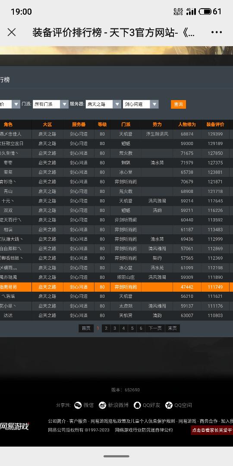Image resolution: width=233 pixels, height=466 pixels.
Task: Click equipment score 129189
Action: point(215,144)
